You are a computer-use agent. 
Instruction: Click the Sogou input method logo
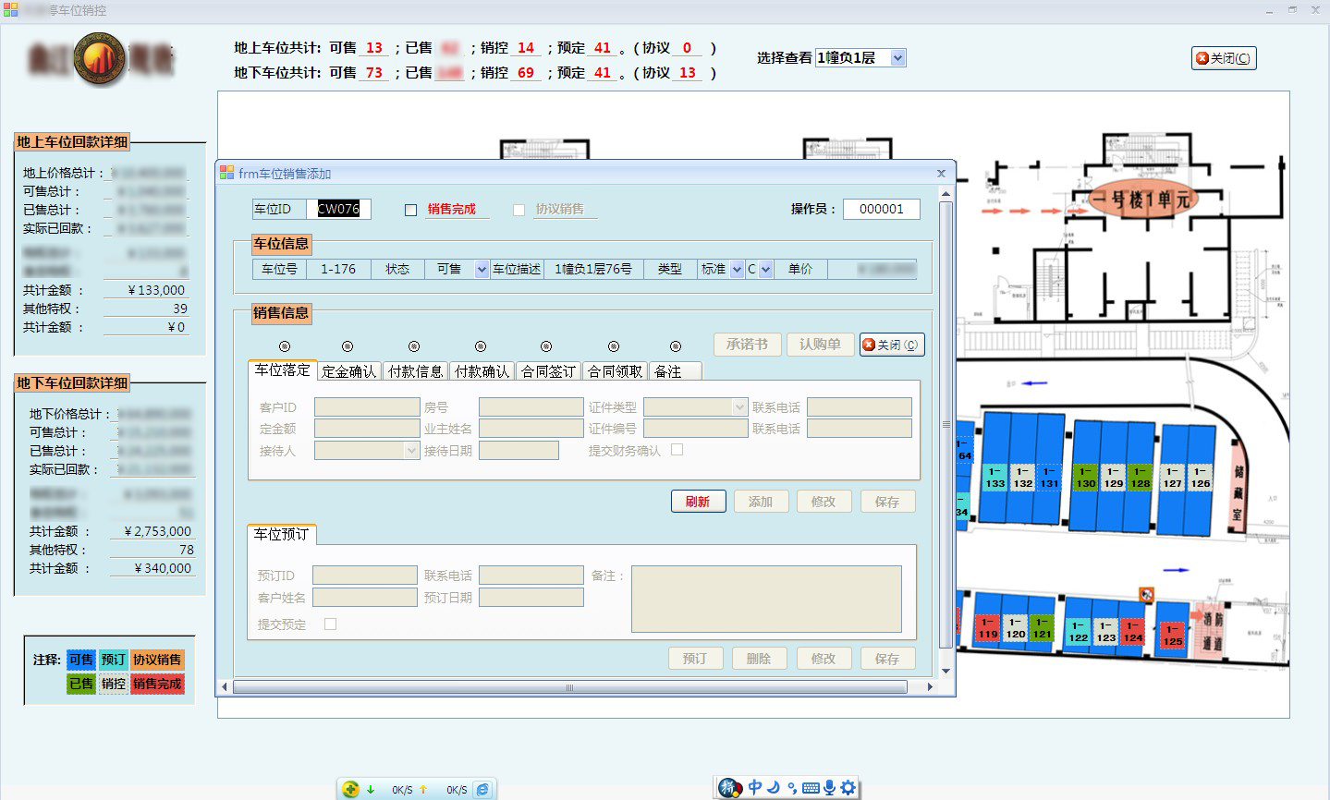click(730, 788)
